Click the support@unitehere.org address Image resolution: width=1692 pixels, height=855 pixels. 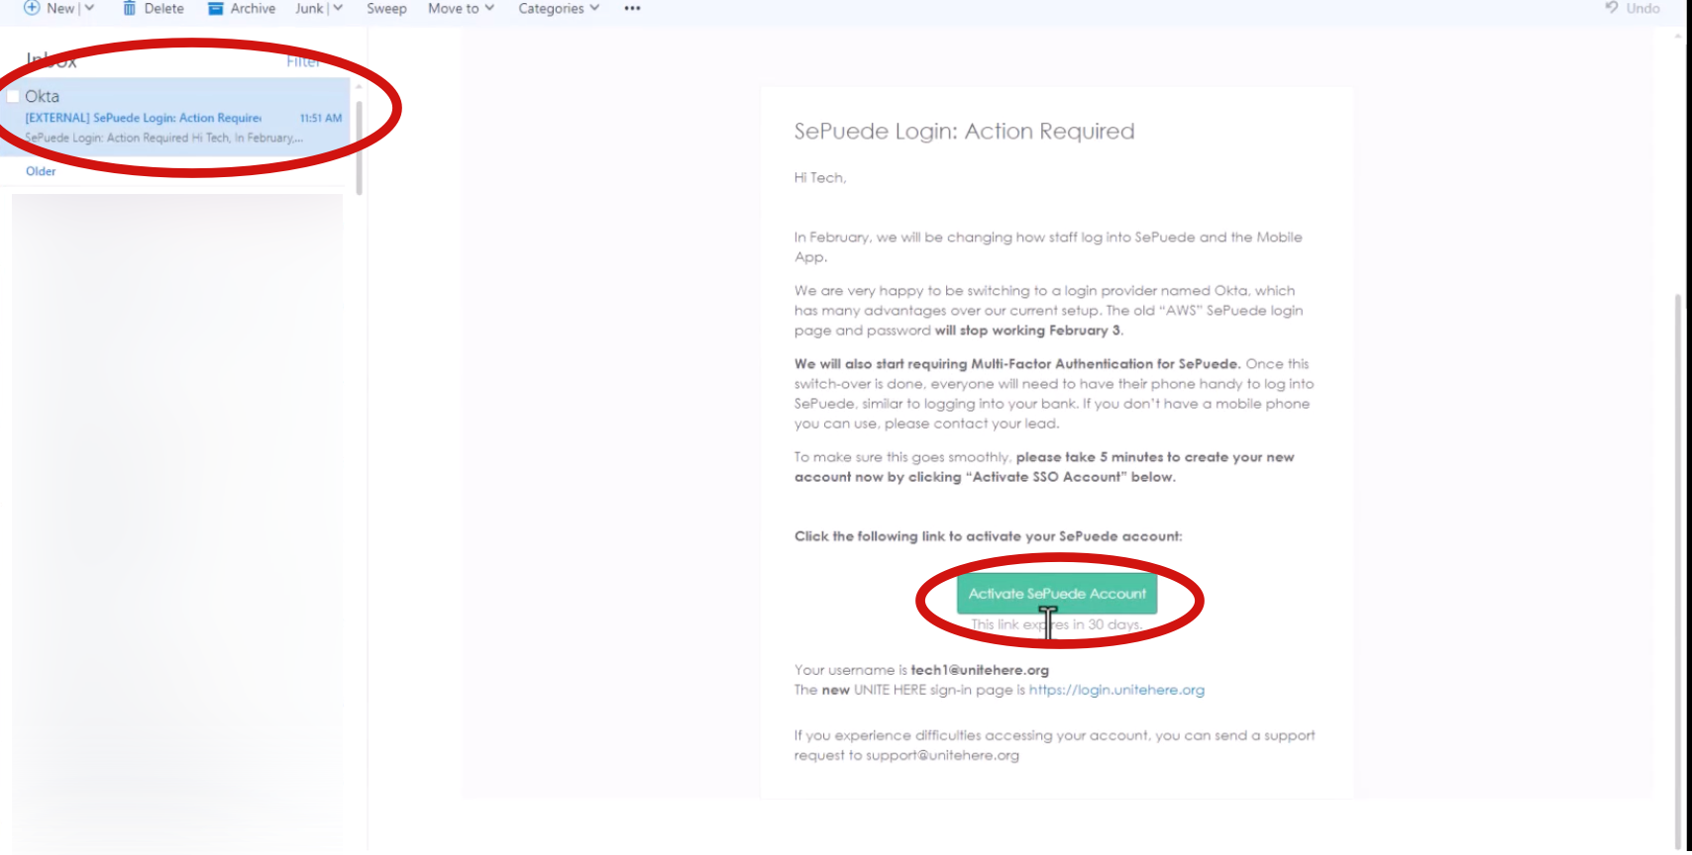click(942, 755)
